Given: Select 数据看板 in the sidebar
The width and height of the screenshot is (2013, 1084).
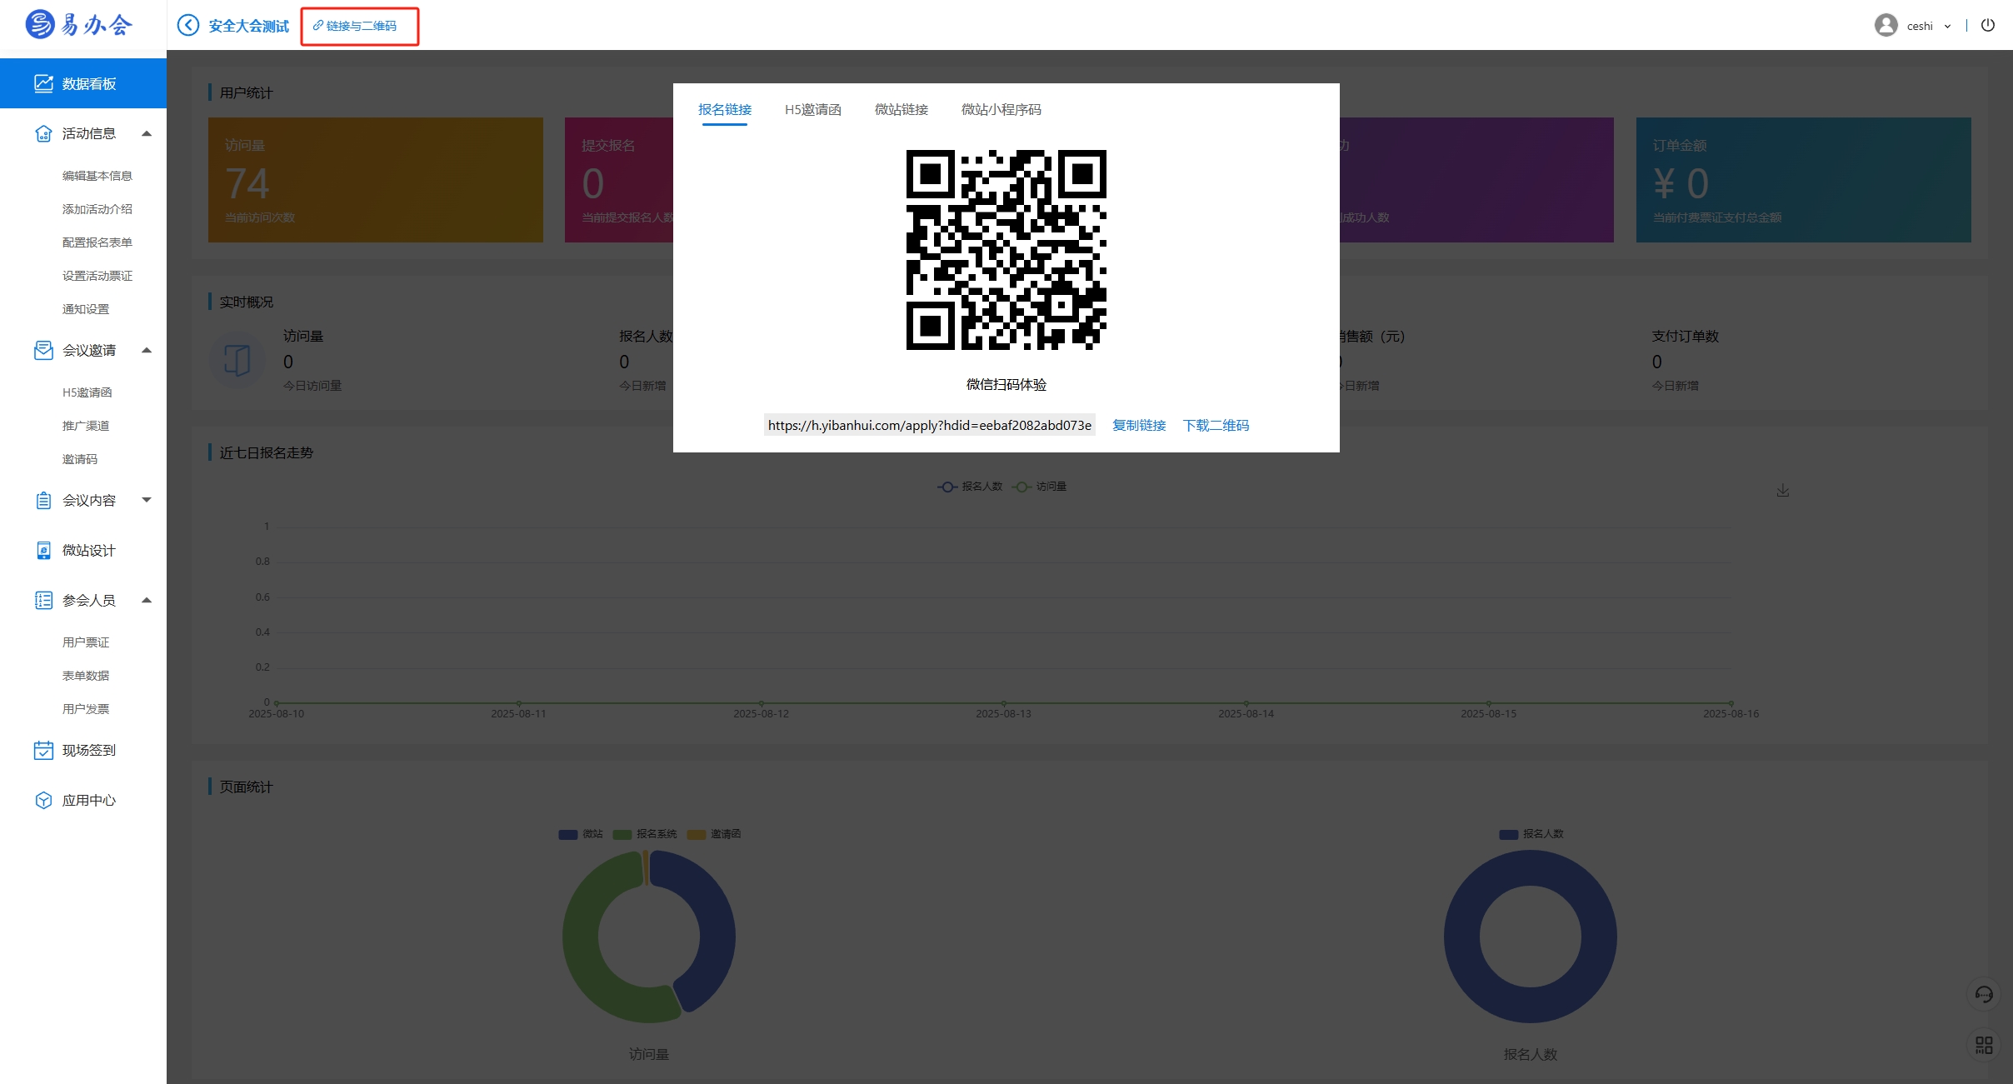Looking at the screenshot, I should (83, 83).
